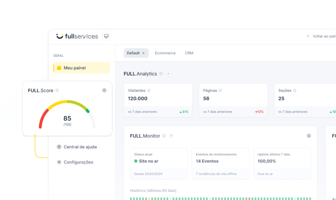
Task: Close the Default tab
Action: pos(144,53)
